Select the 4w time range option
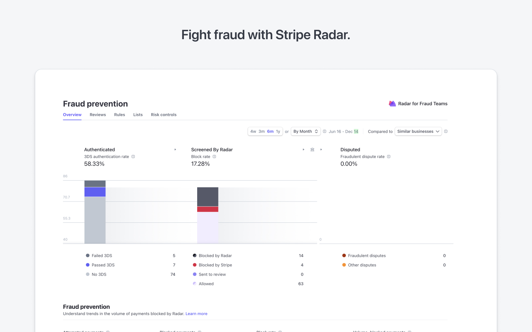 click(253, 131)
